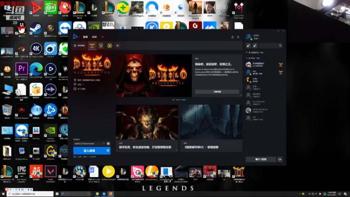350x197 pixels.
Task: Open Microsoft Edge desktop shortcut
Action: (36, 70)
